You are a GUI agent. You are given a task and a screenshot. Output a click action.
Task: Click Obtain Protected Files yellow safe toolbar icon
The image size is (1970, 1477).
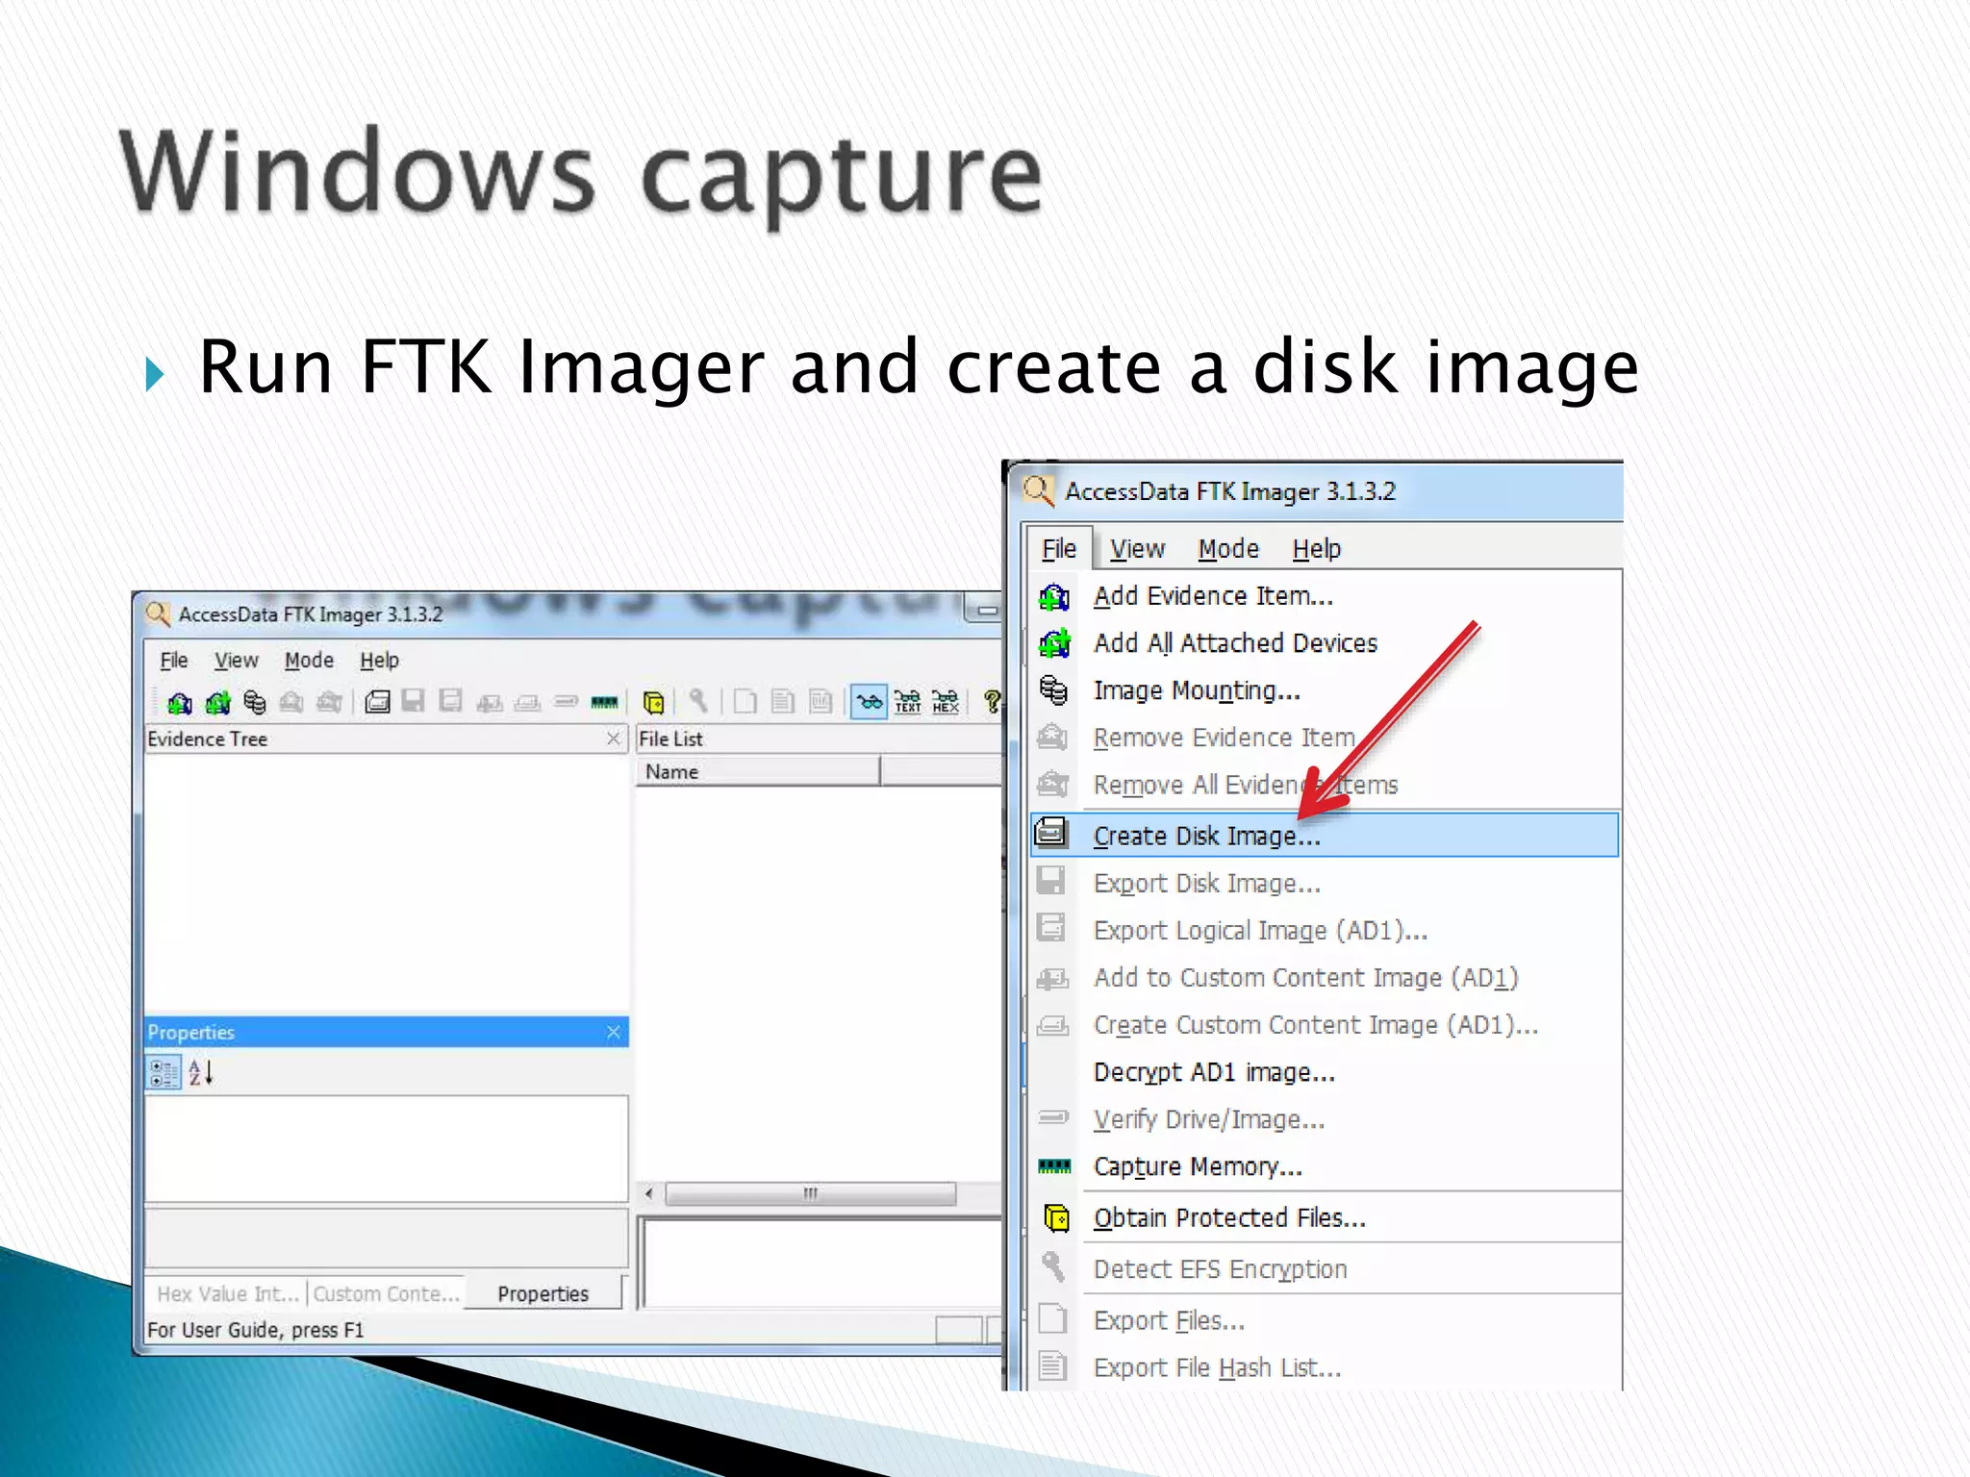click(653, 702)
